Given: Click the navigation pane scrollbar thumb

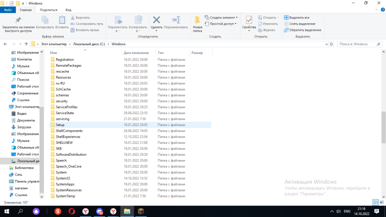Looking at the screenshot, I should [x=42, y=150].
